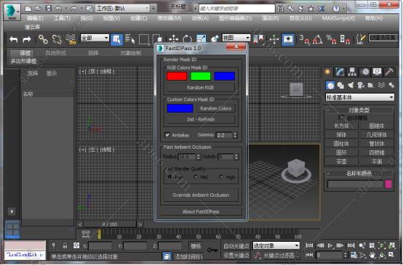This screenshot has width=403, height=265.
Task: Toggle the Window/Crossing selection button
Action: tap(157, 39)
